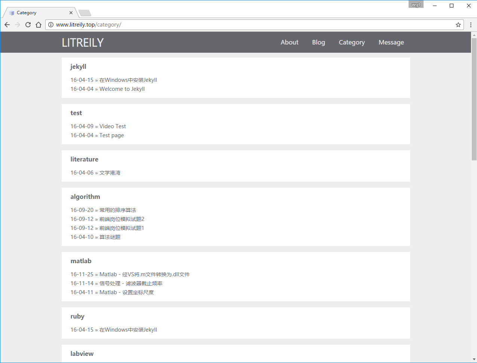Click the algorithm category heading
477x363 pixels.
[x=85, y=197]
